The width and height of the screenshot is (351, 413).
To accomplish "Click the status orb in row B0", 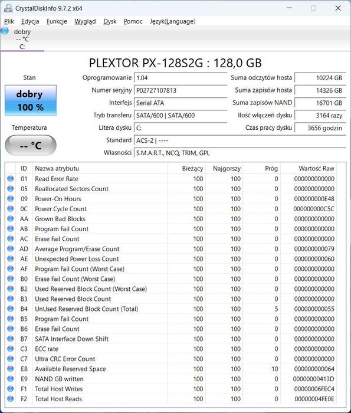I will [x=11, y=278].
